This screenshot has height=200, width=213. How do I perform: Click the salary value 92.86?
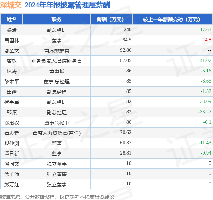click(x=126, y=50)
